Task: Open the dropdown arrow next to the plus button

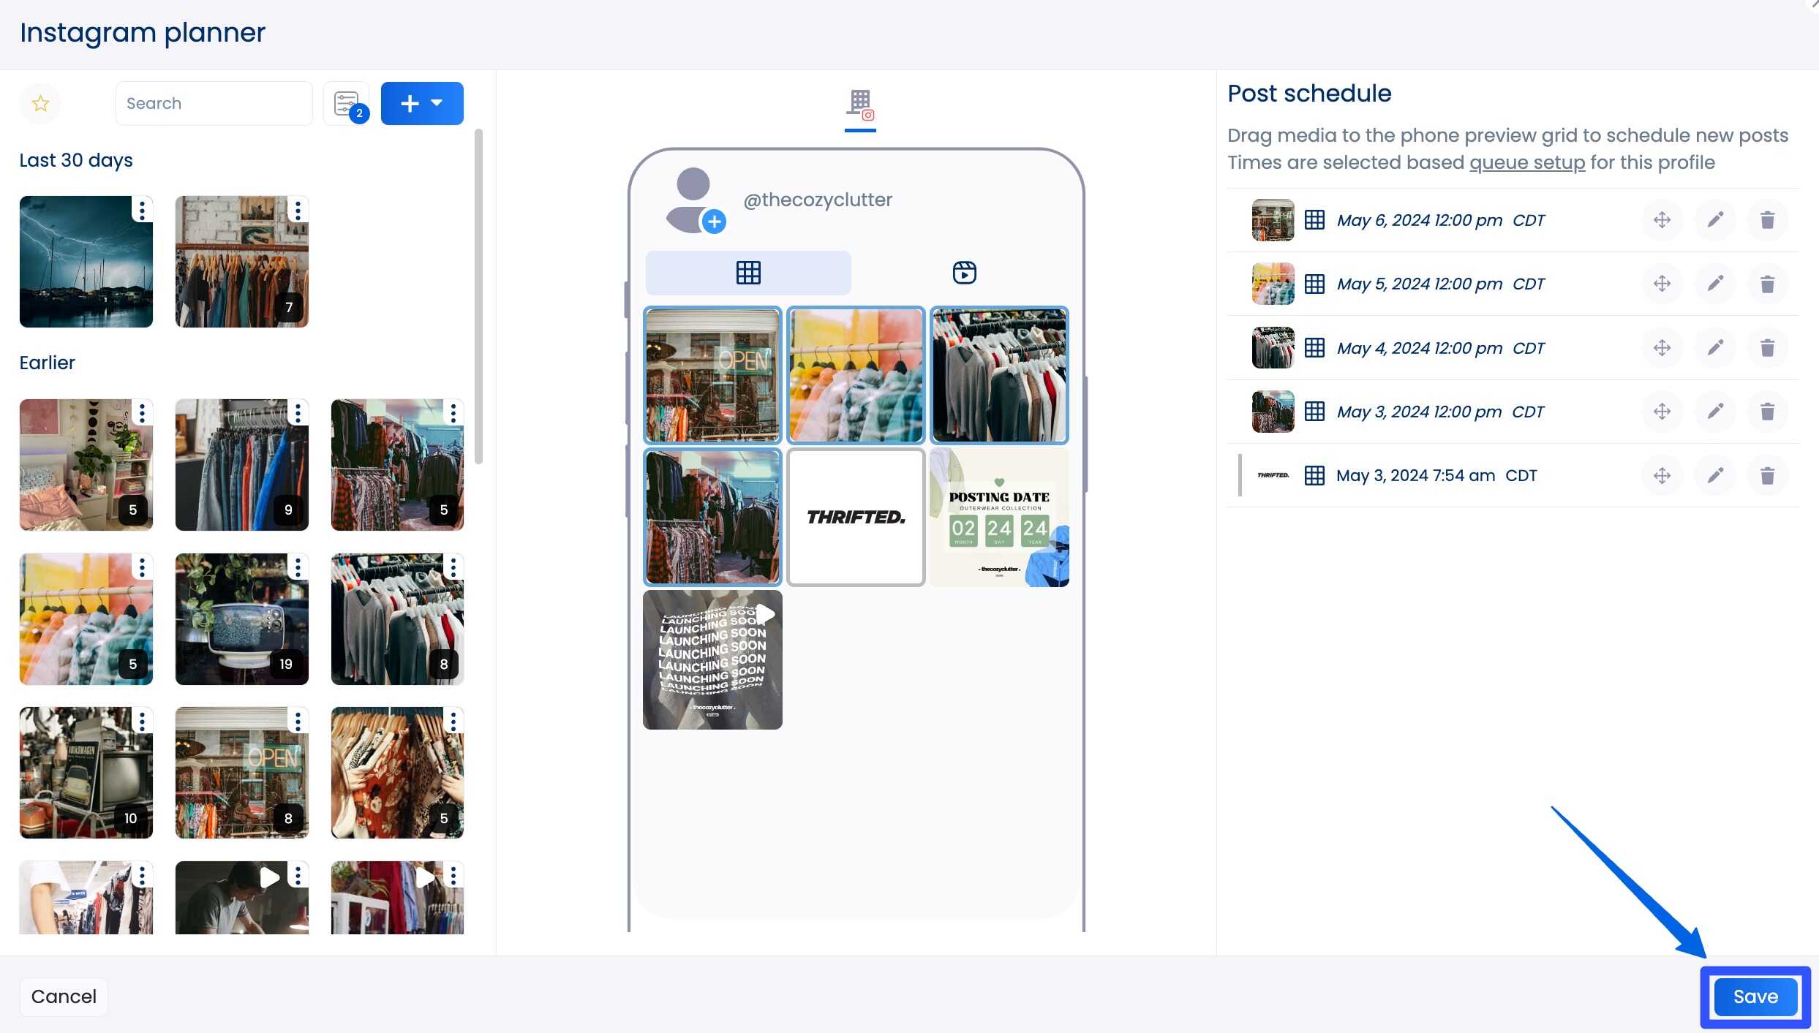Action: (437, 103)
